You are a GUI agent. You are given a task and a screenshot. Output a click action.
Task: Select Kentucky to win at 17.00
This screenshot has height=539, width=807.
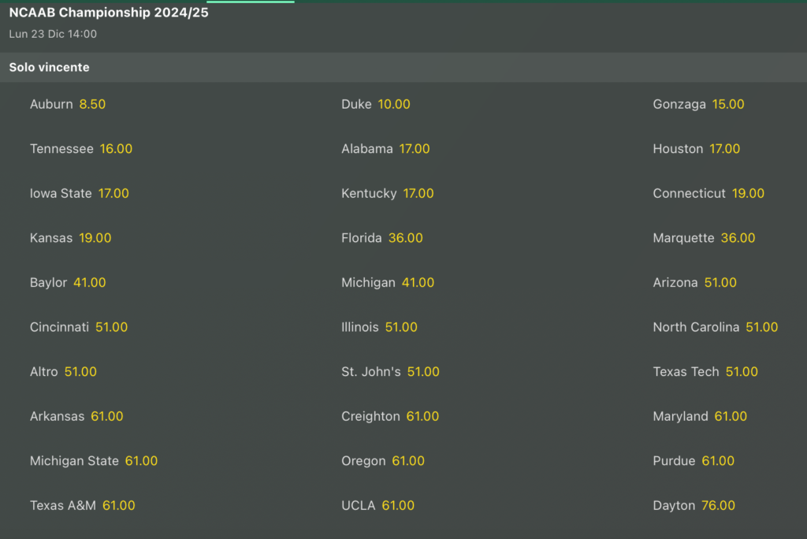click(387, 193)
